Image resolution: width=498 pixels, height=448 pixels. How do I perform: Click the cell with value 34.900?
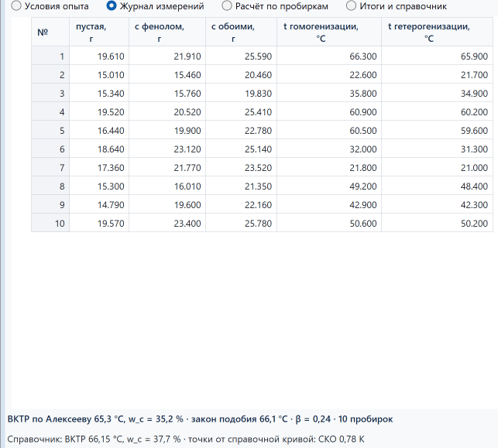click(x=437, y=94)
